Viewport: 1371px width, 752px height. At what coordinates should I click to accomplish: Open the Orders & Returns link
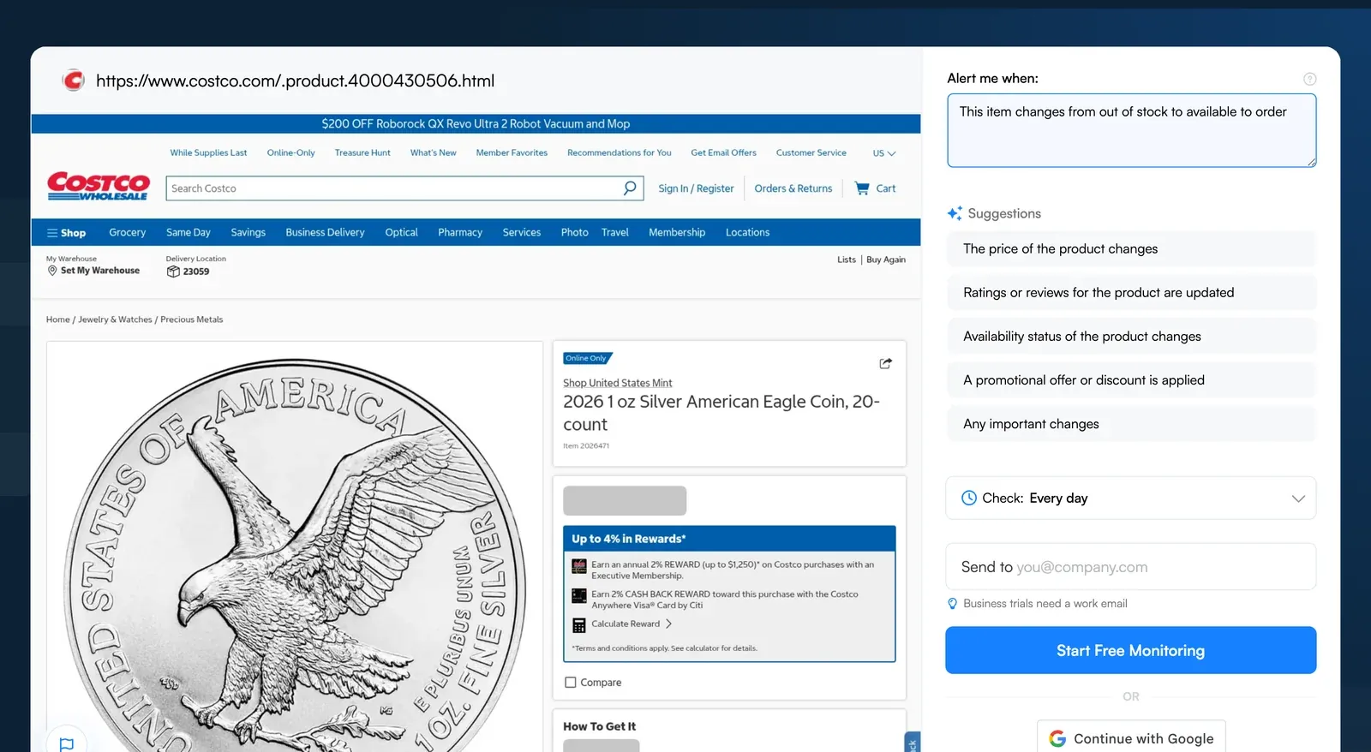793,188
